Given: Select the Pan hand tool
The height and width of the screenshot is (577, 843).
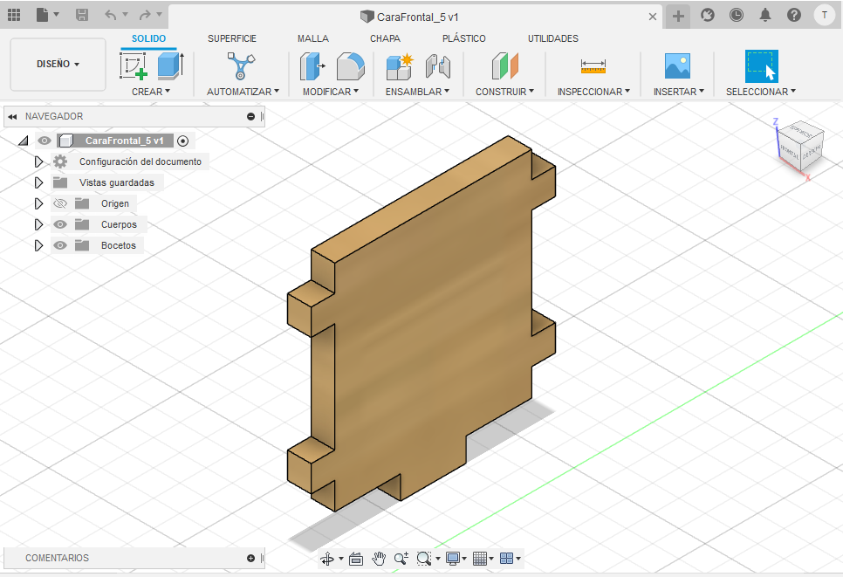Looking at the screenshot, I should click(379, 559).
